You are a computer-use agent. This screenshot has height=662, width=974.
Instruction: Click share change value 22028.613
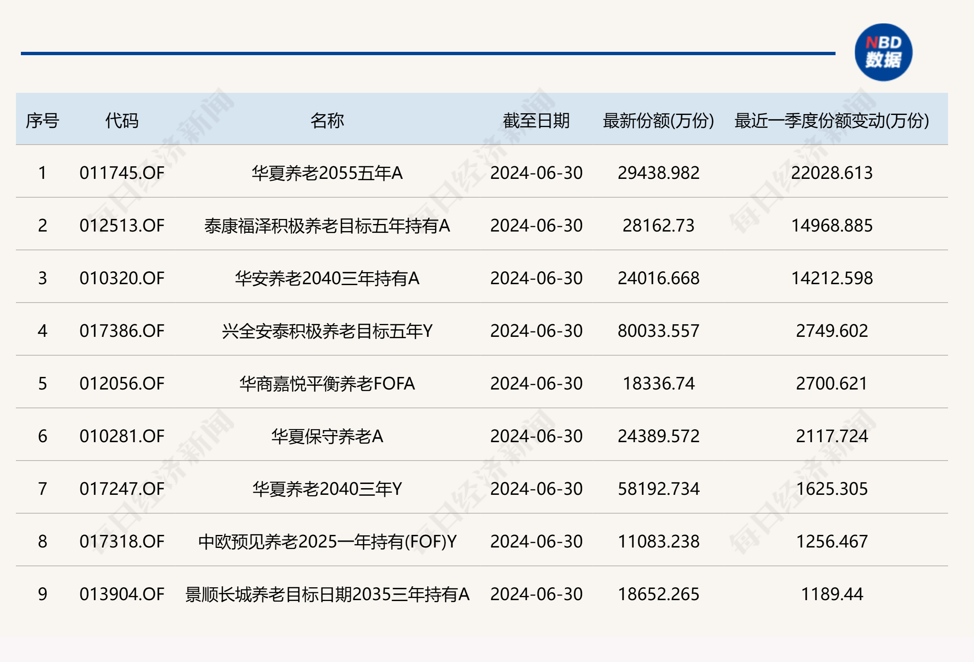pos(831,173)
